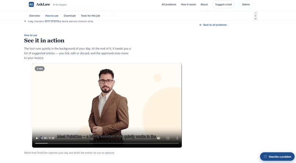Switch to the Overview tab
Viewport: 296px width, 163px height.
coord(35,16)
